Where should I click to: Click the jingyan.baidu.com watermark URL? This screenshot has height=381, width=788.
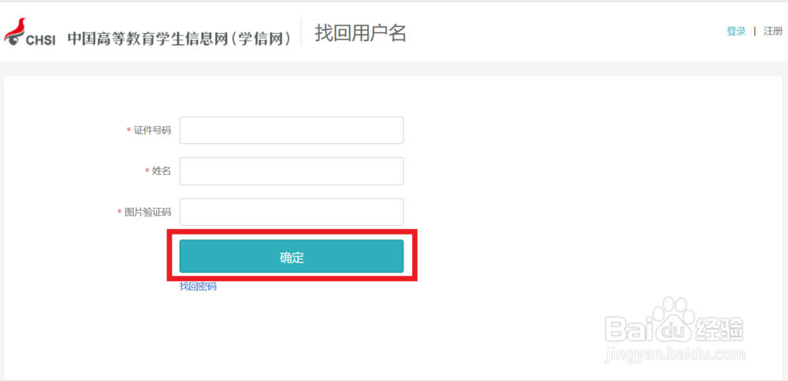pyautogui.click(x=675, y=356)
